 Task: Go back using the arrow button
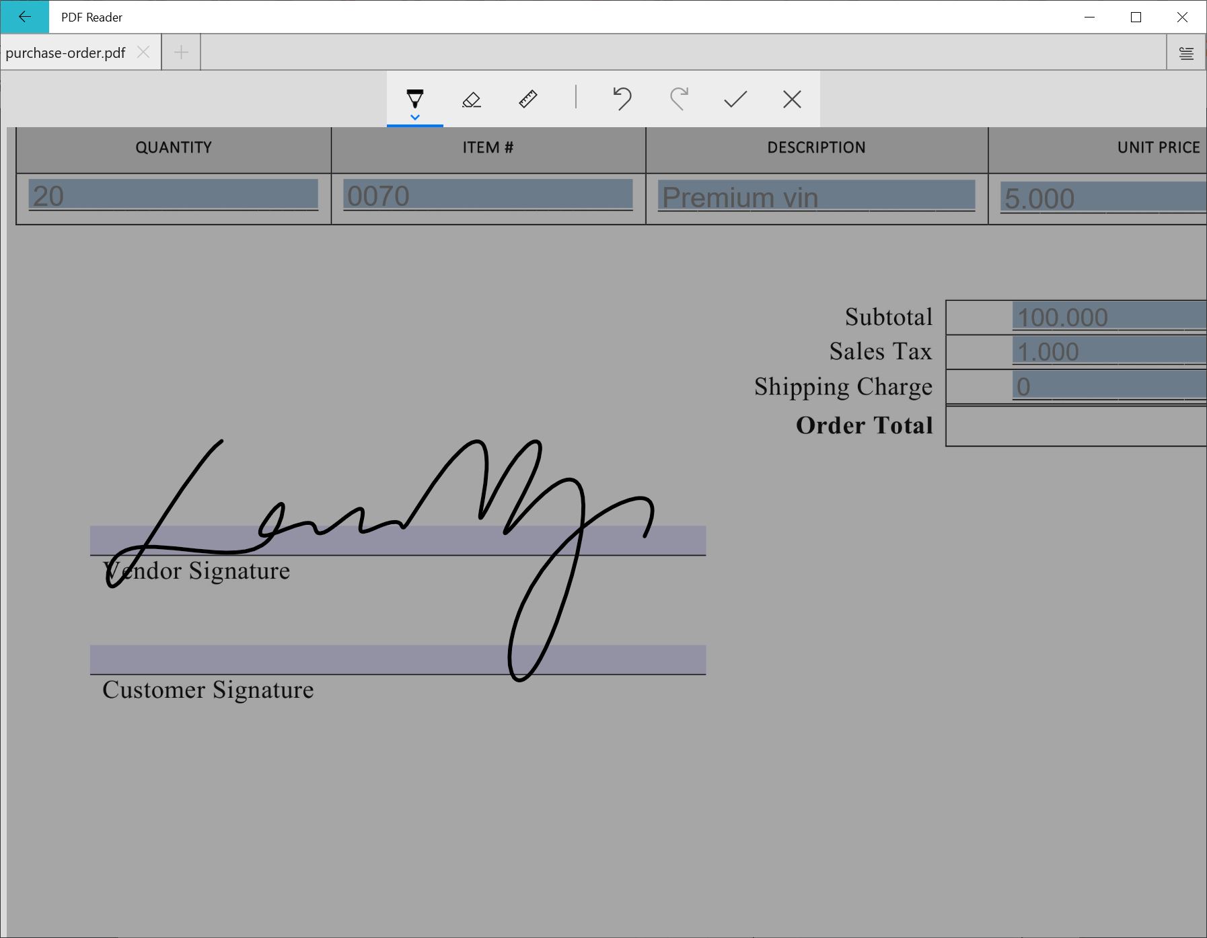[x=25, y=17]
